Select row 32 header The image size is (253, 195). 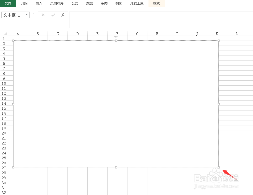coord(4,193)
